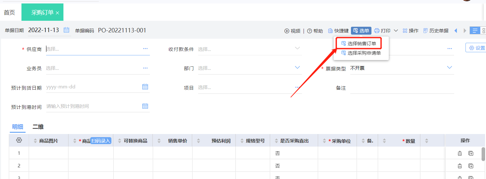Image resolution: width=486 pixels, height=179 pixels.
Task: Expand the 部门 dropdown
Action: (297, 68)
